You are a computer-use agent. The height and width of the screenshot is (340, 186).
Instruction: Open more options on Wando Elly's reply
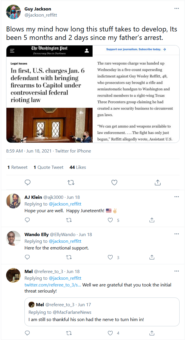[177, 234]
